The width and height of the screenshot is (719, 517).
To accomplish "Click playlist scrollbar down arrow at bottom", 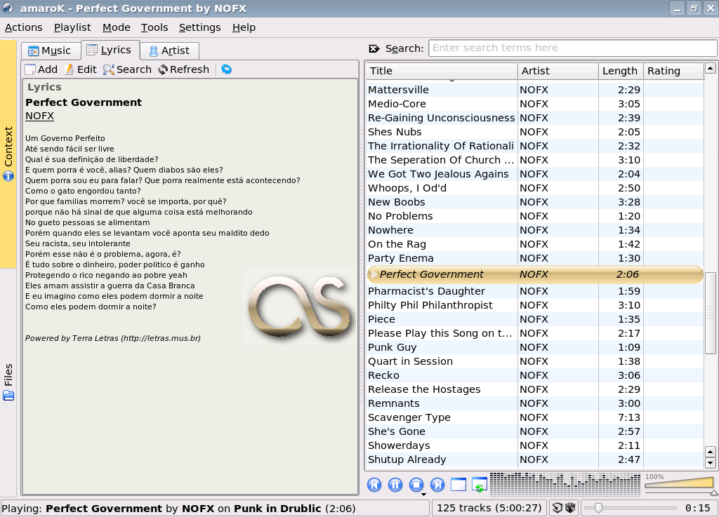I will (711, 462).
